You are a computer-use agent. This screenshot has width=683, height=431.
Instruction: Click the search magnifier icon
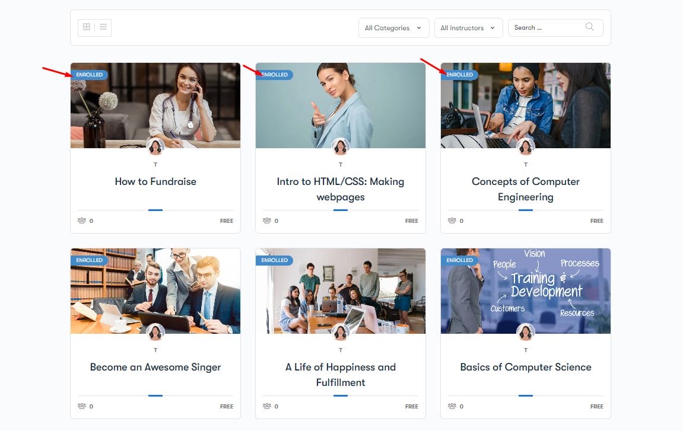point(589,27)
